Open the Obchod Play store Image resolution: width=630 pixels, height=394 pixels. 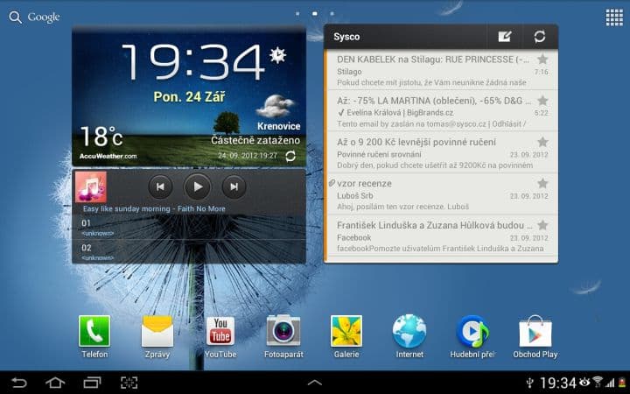tap(535, 332)
